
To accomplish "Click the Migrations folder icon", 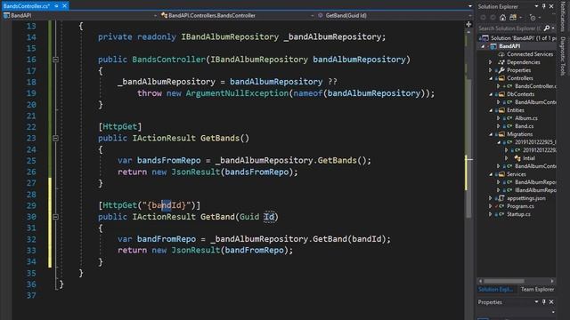I will [501, 134].
